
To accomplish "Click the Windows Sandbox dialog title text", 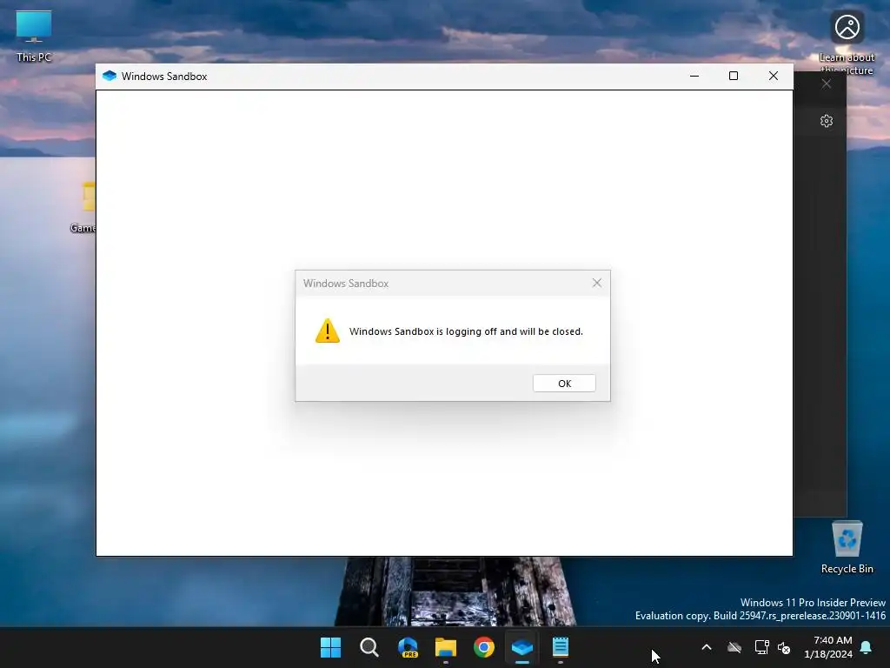I will point(346,283).
